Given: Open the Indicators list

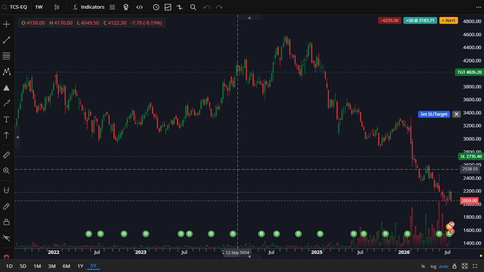Looking at the screenshot, I should point(89,7).
